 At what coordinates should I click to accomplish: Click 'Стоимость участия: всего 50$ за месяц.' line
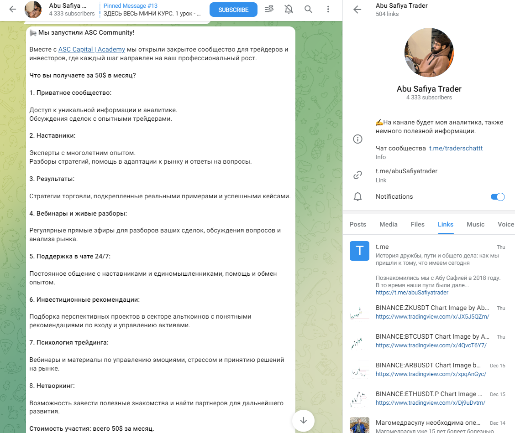point(92,429)
